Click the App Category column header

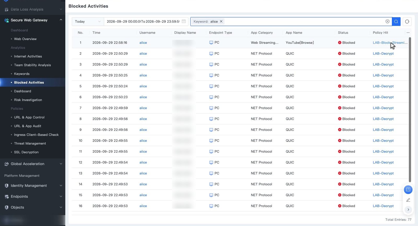coord(262,33)
